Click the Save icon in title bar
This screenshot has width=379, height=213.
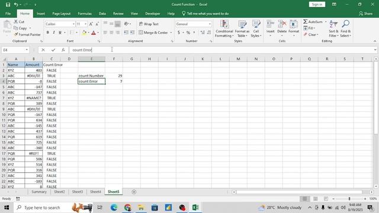point(8,5)
